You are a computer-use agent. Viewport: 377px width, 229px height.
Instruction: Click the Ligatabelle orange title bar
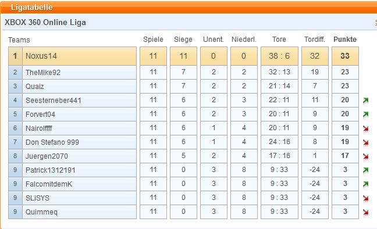coord(188,7)
